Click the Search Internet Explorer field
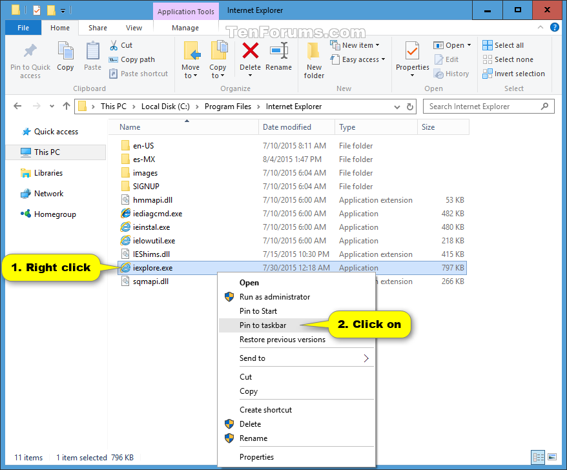The width and height of the screenshot is (567, 470). click(488, 107)
